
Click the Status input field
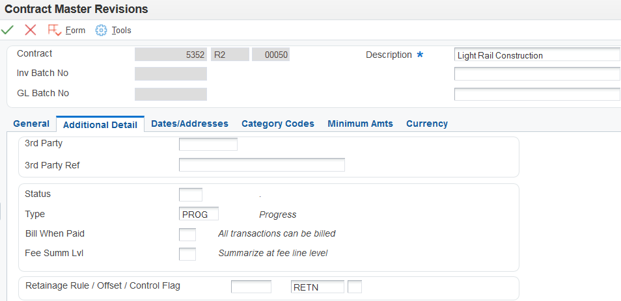[x=191, y=194]
